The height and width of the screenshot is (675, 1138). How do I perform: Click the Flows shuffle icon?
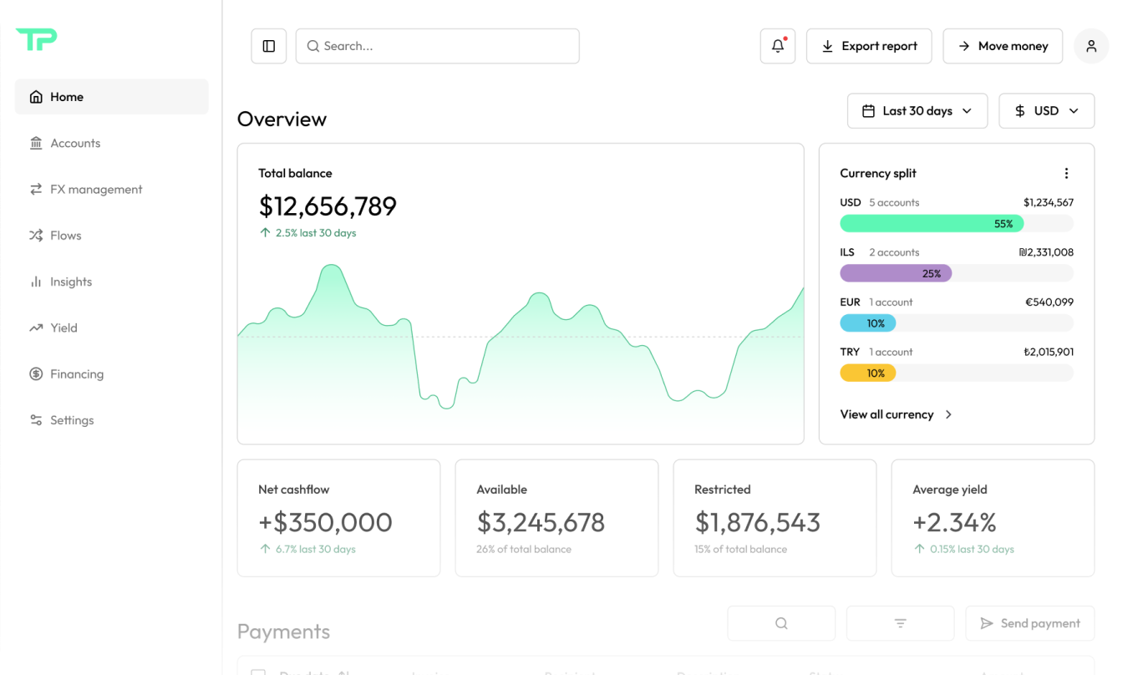tap(36, 235)
